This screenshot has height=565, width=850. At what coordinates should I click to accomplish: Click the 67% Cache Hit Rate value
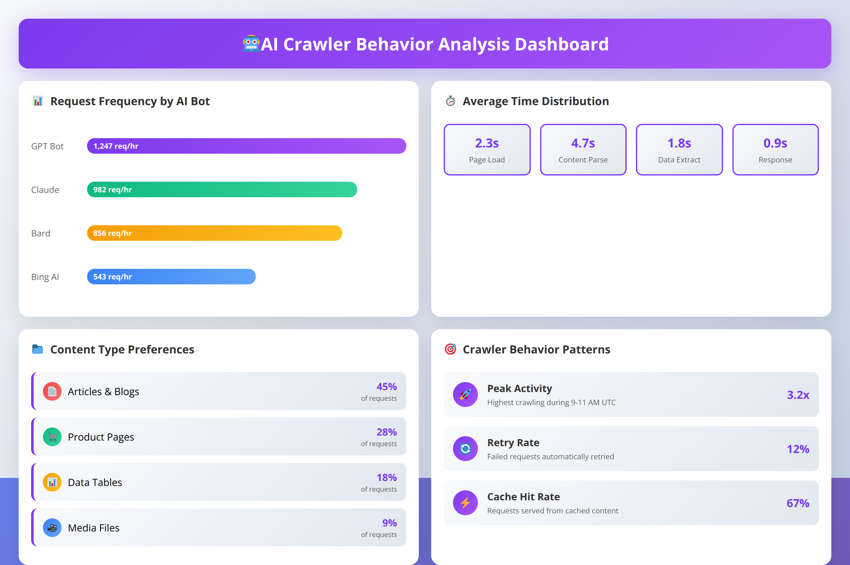coord(798,503)
